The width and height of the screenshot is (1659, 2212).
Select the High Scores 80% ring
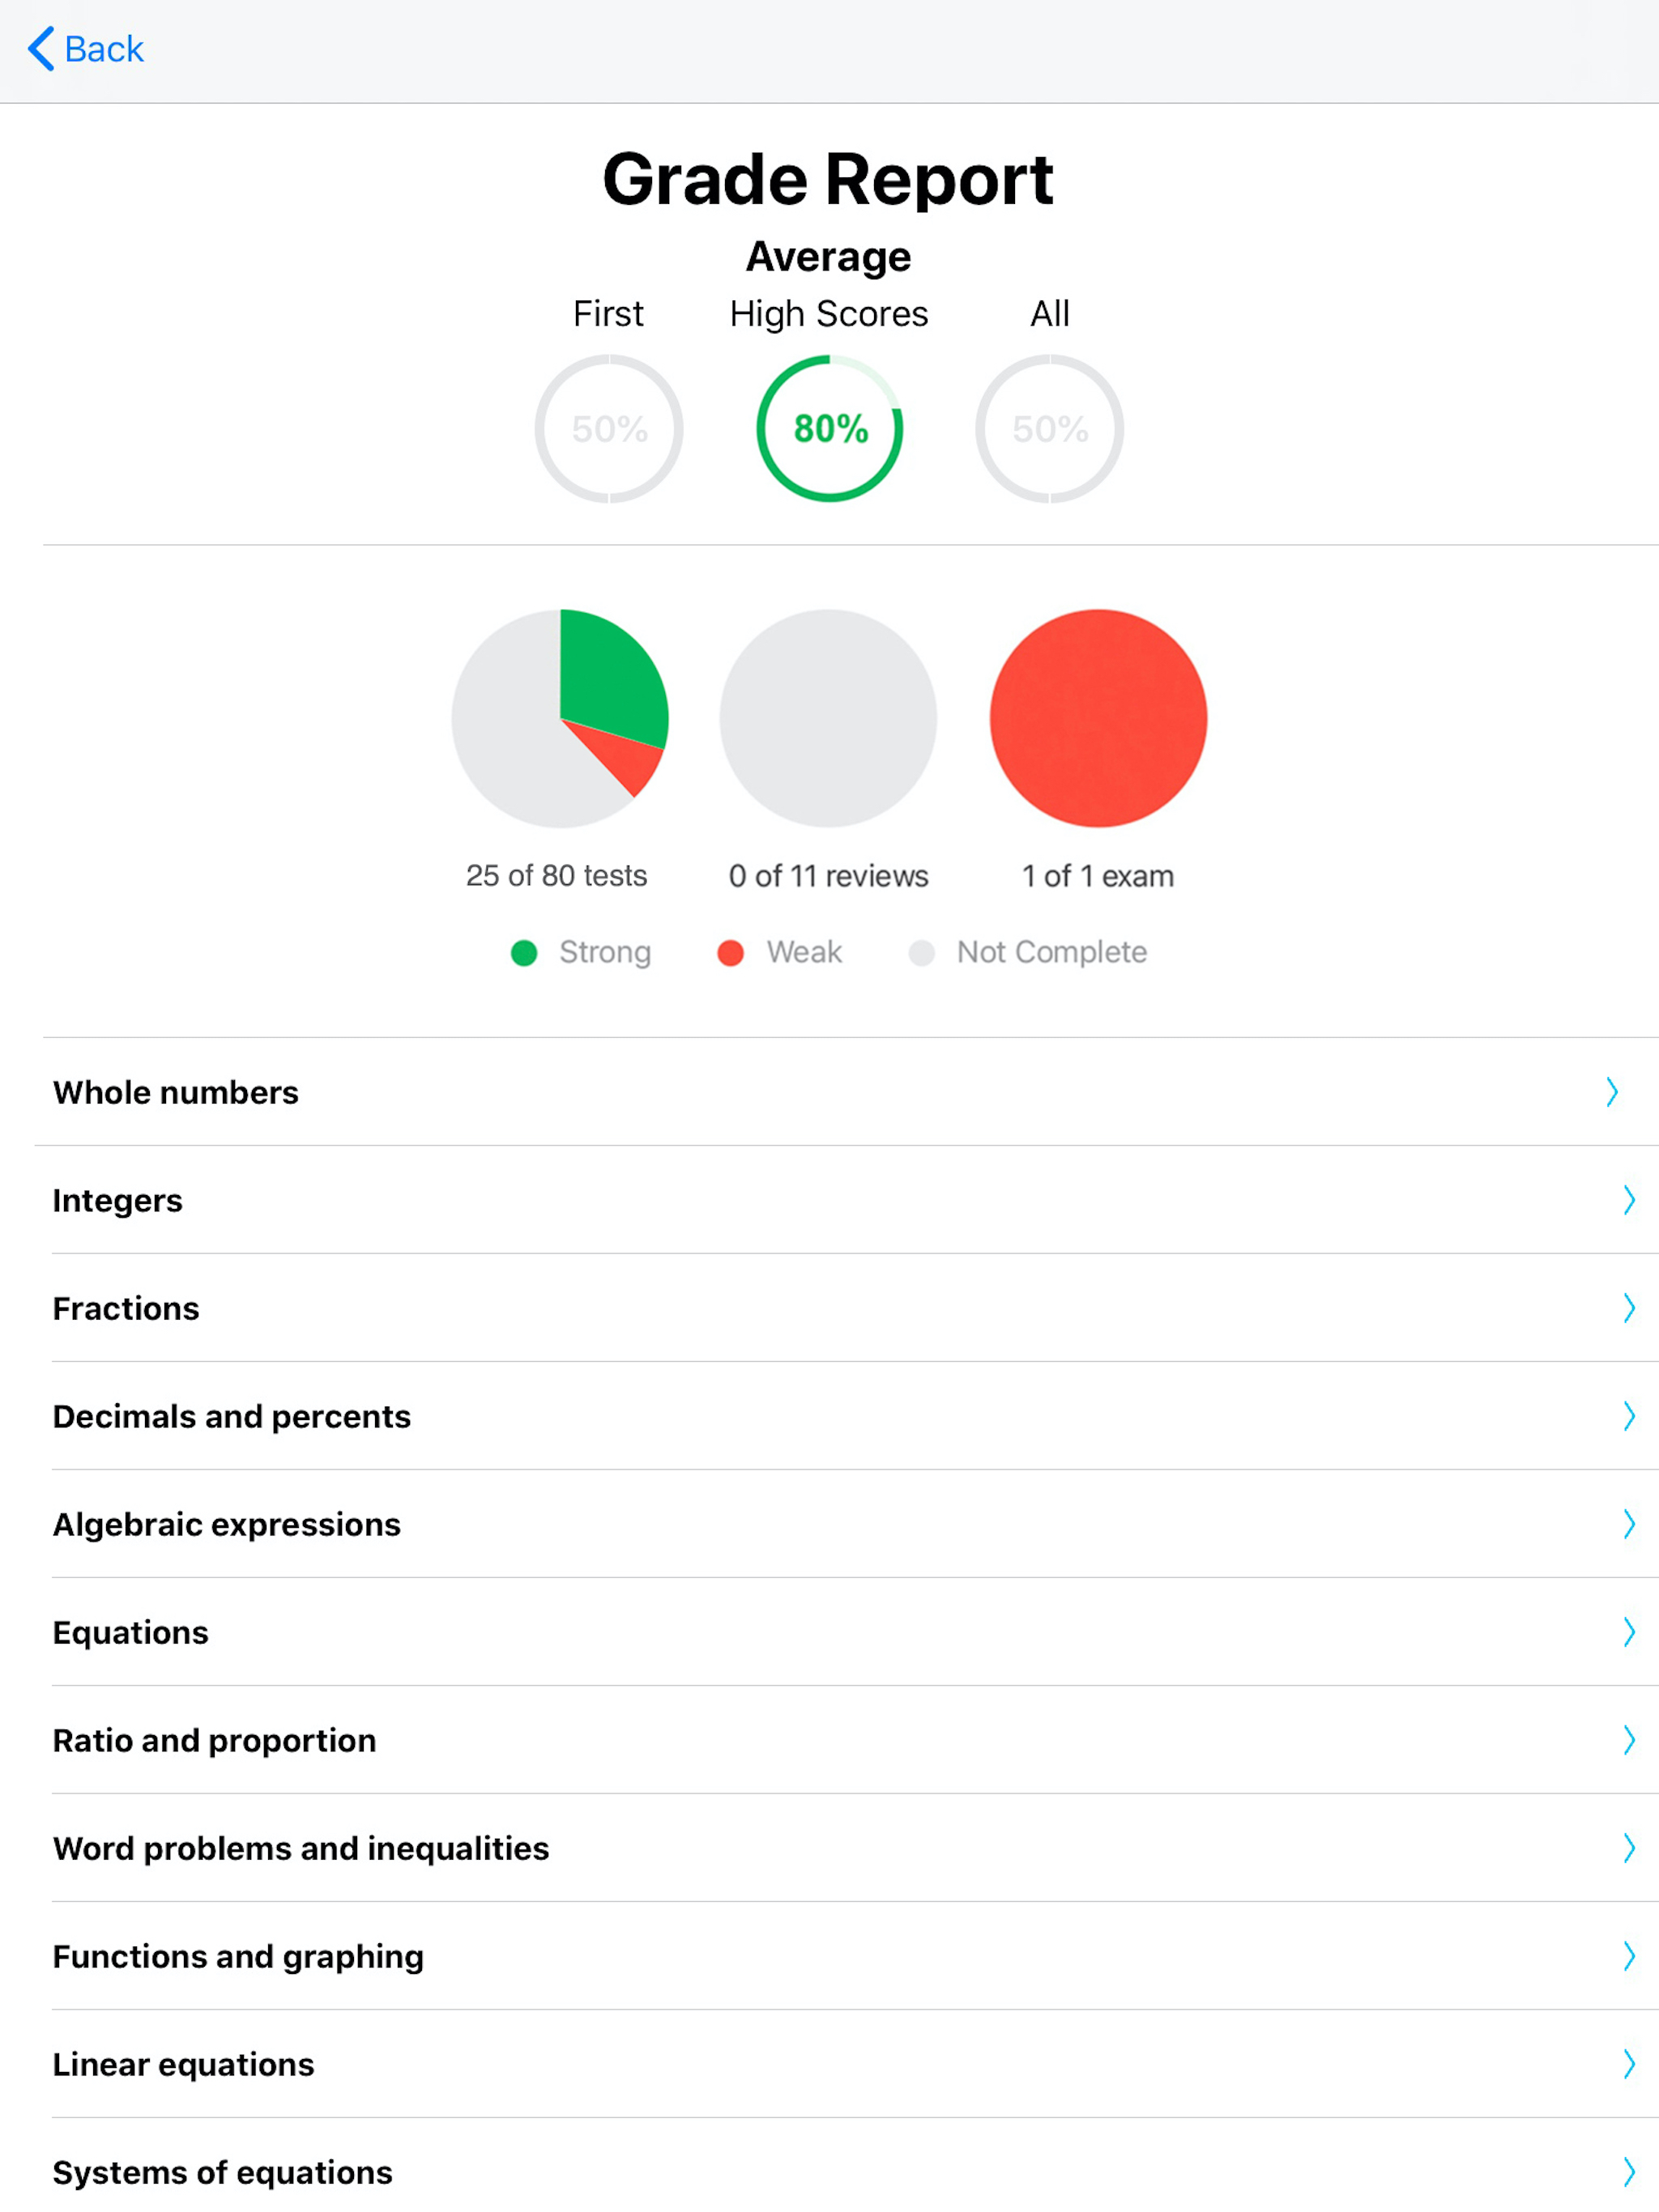[829, 429]
